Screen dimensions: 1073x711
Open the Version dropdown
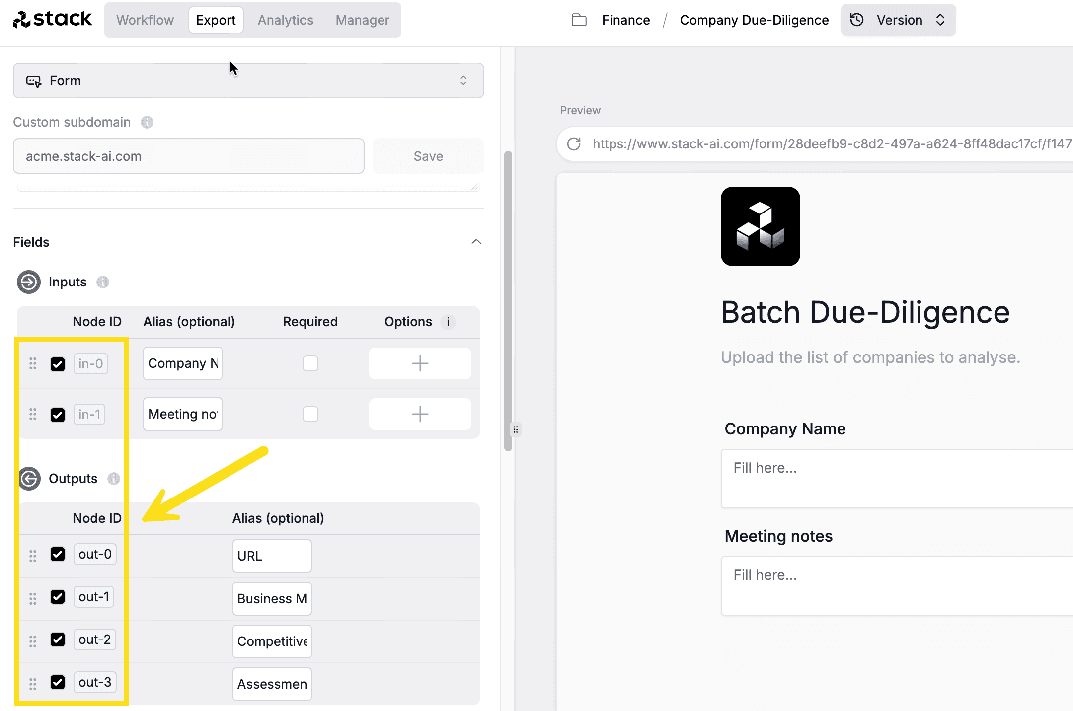coord(898,20)
